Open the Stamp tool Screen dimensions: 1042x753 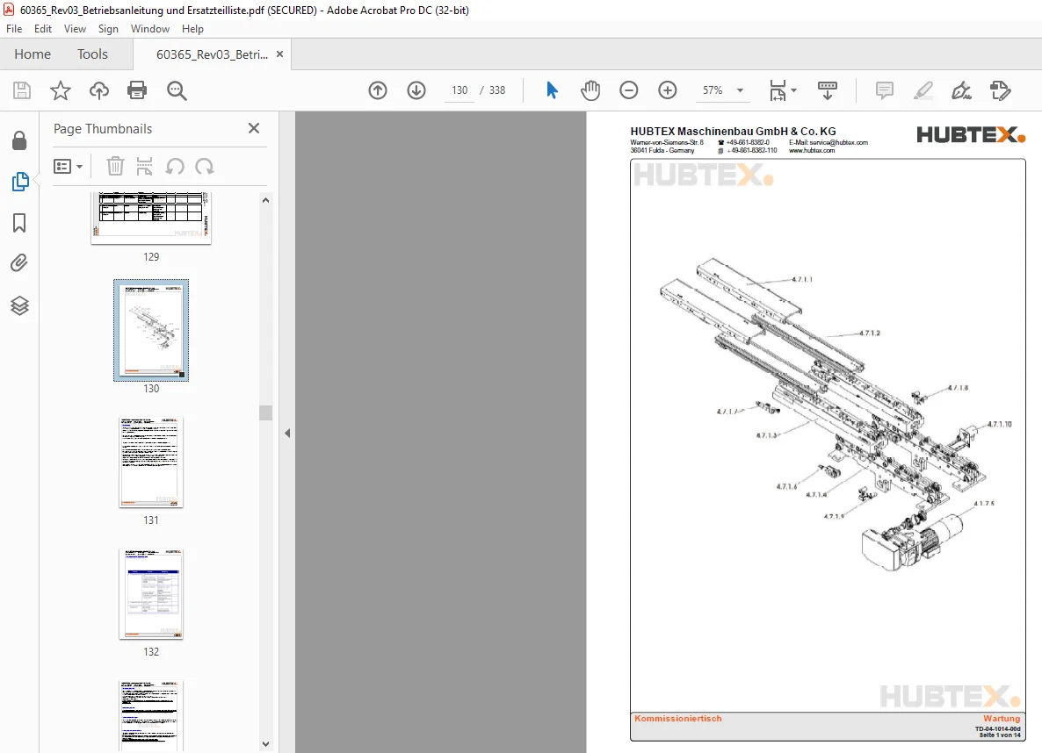[x=1000, y=90]
